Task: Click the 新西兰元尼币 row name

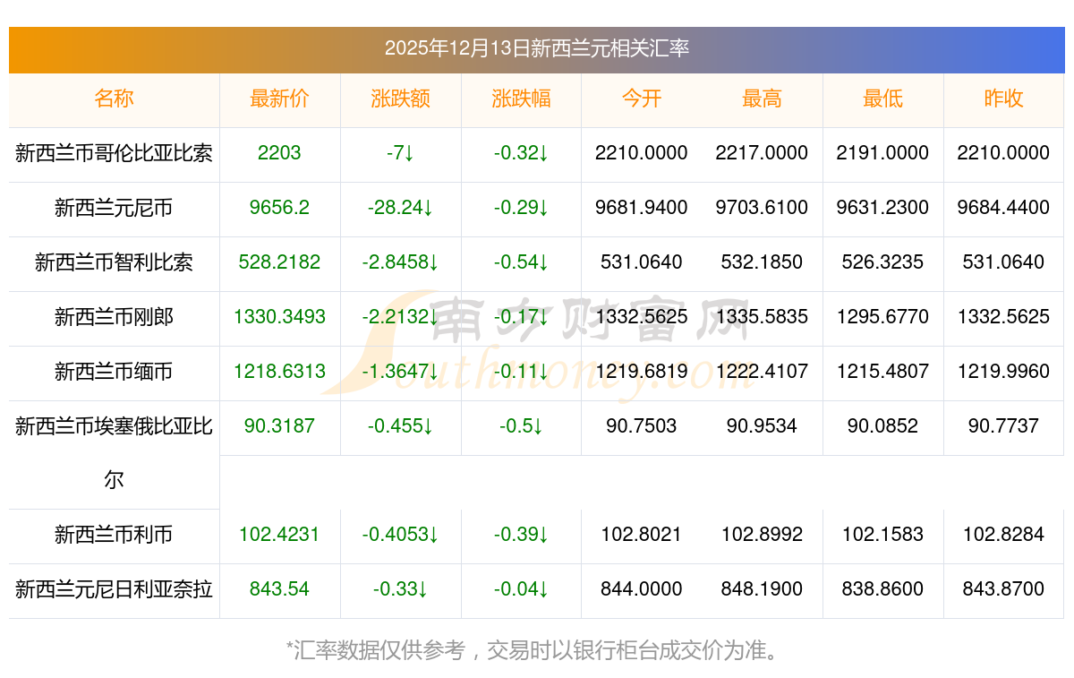Action: point(114,208)
